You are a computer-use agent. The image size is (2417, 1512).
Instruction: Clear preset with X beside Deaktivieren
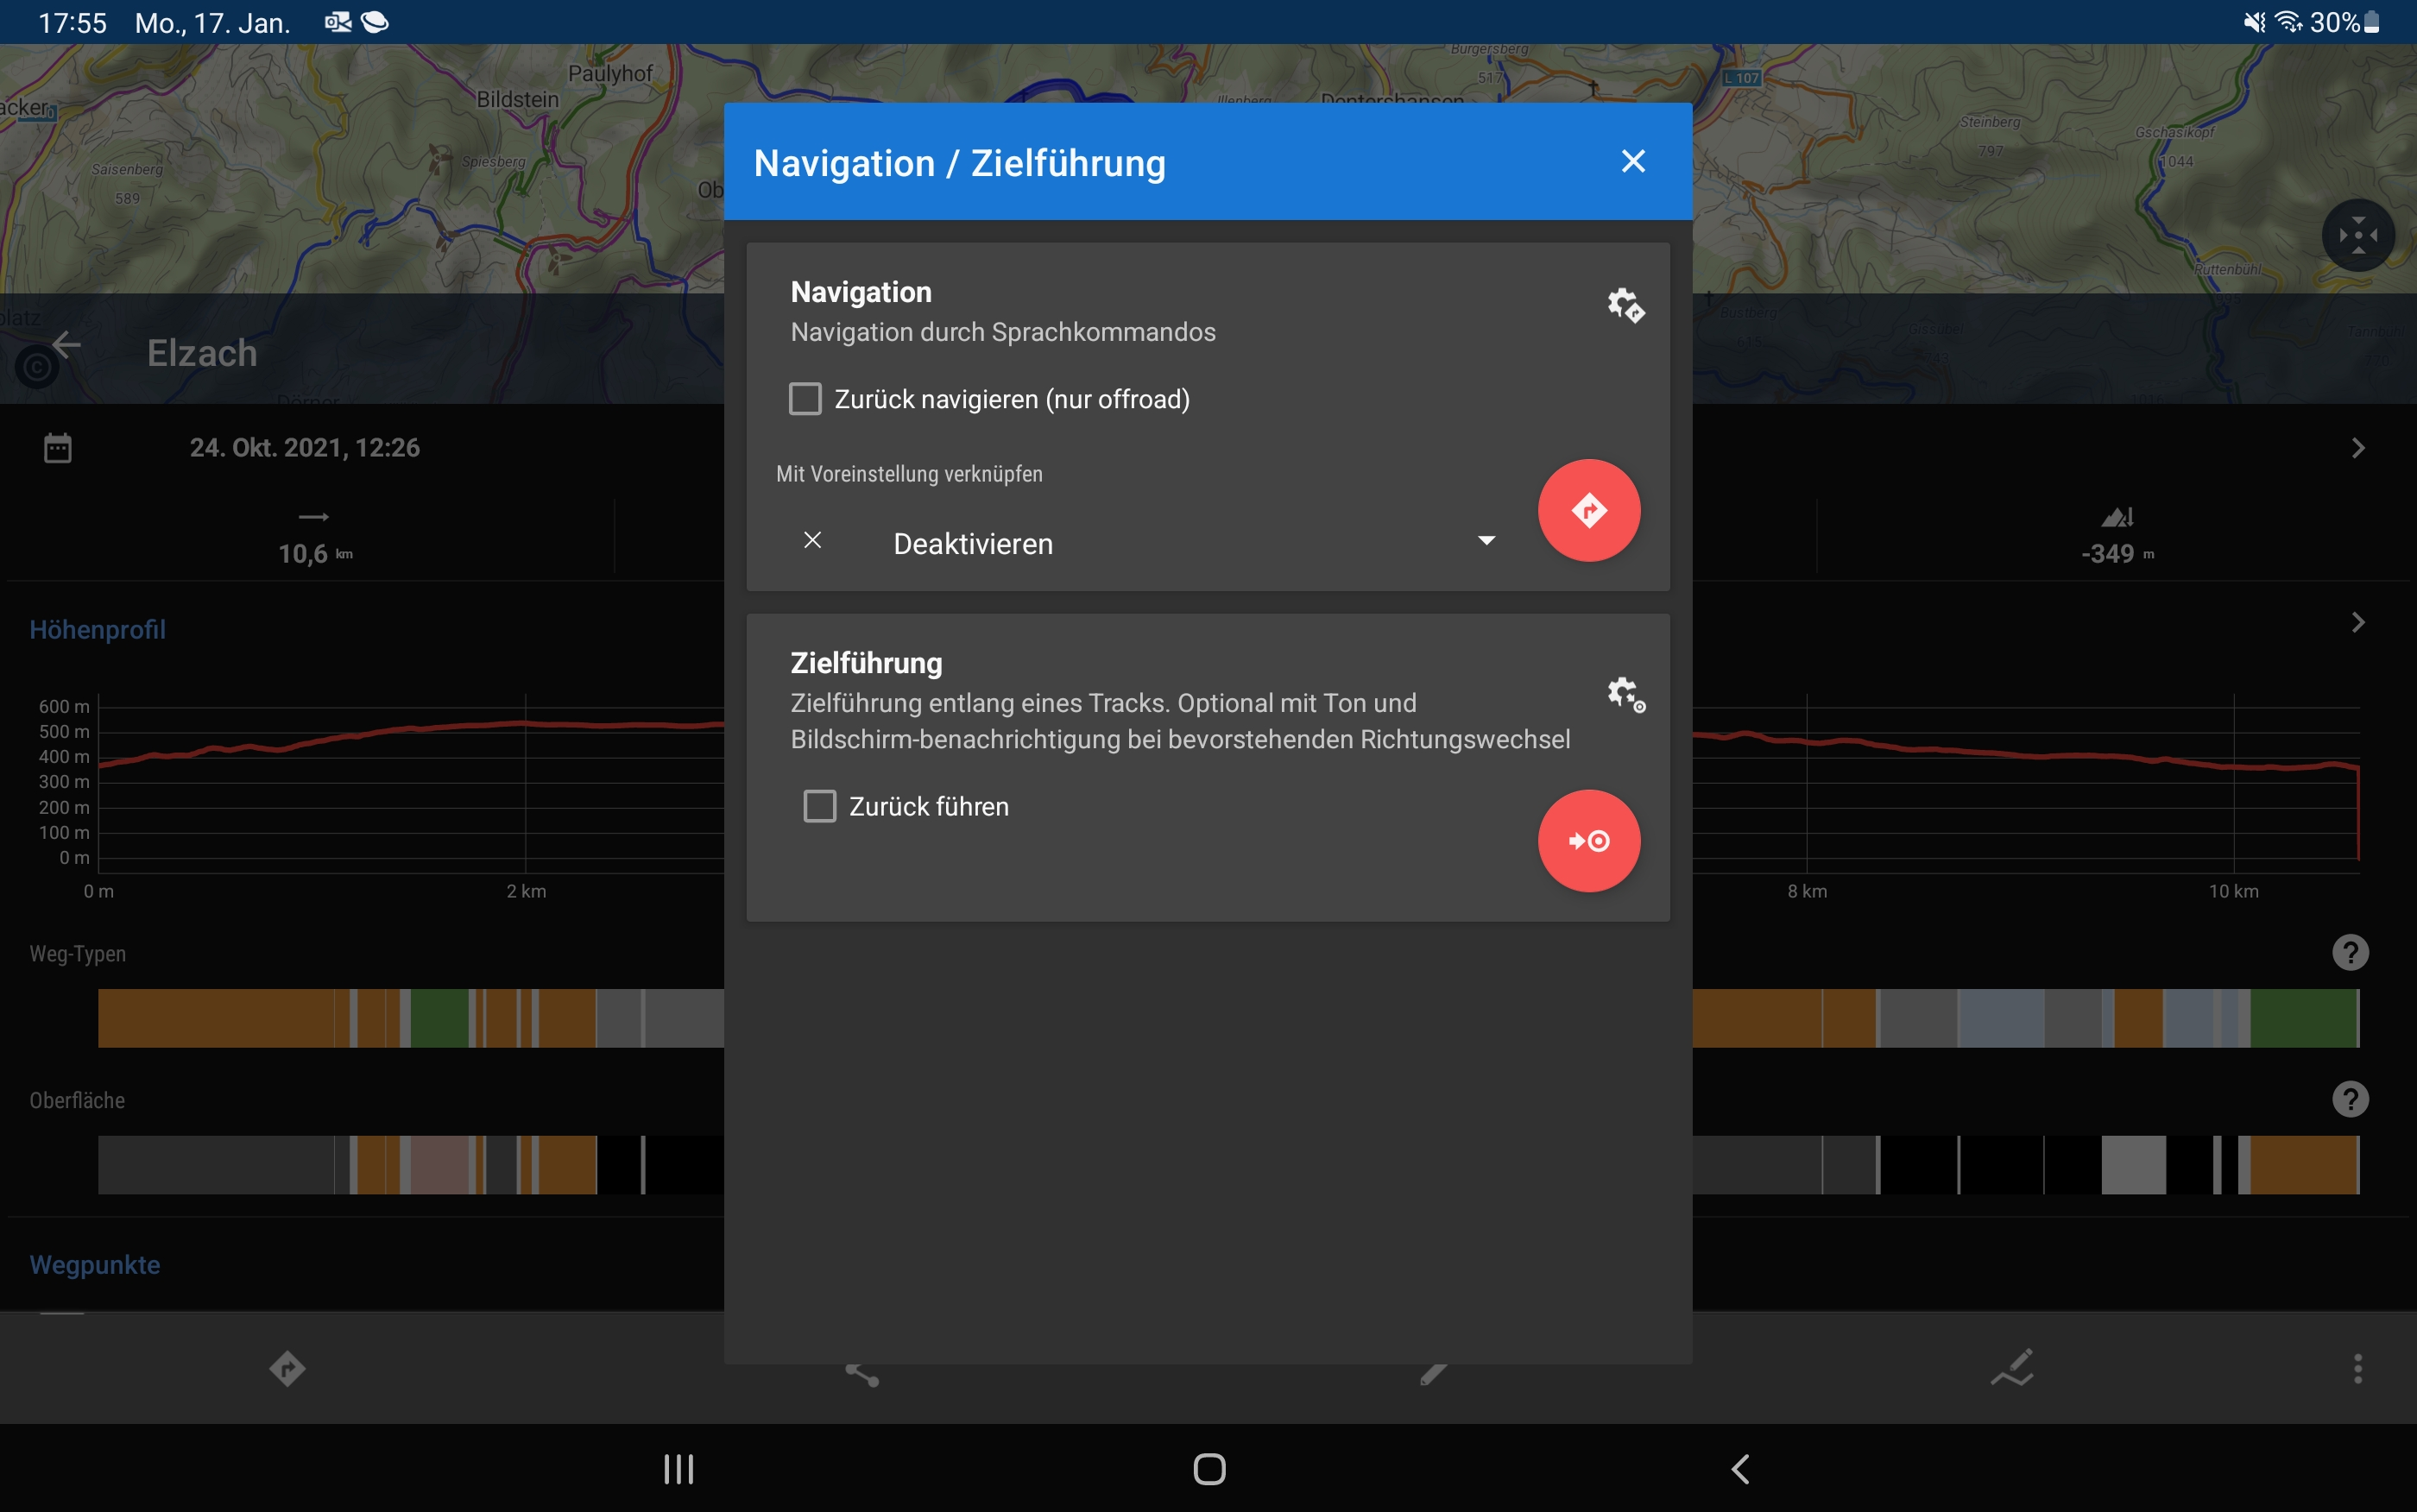pyautogui.click(x=812, y=541)
